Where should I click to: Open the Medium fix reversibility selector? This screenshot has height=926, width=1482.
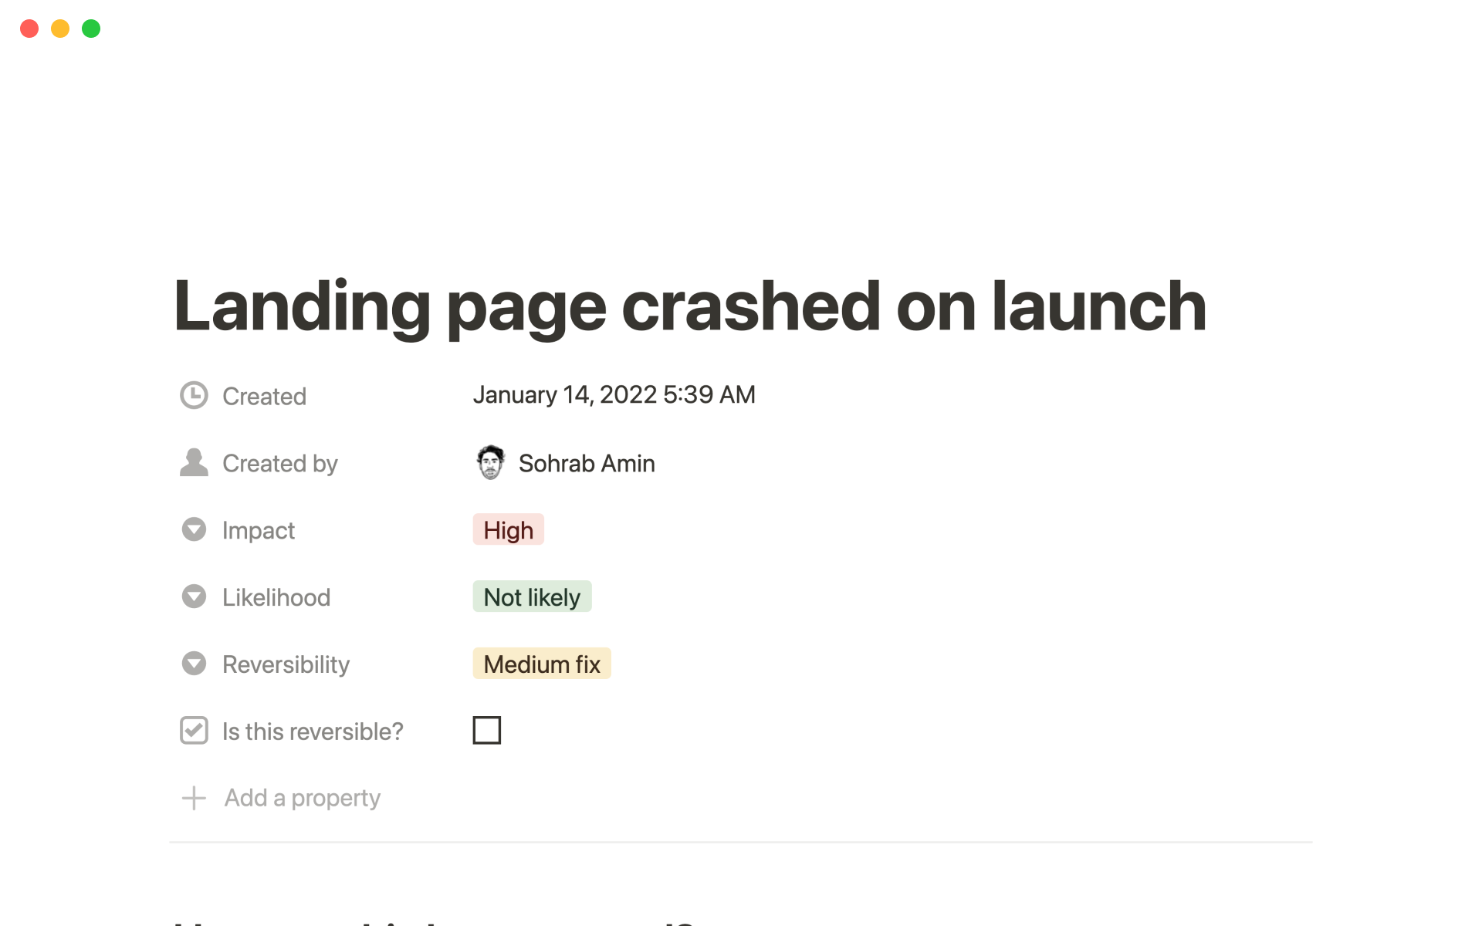pos(541,664)
